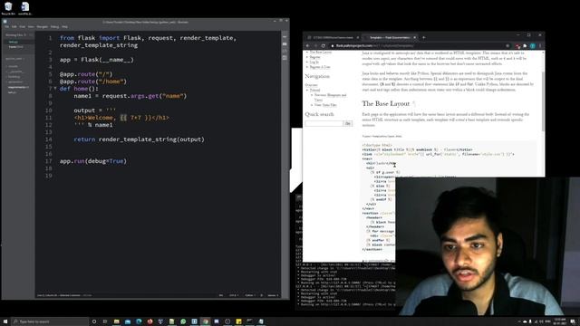Reload the Flask documentation page
This screenshot has width=580, height=326.
point(324,46)
